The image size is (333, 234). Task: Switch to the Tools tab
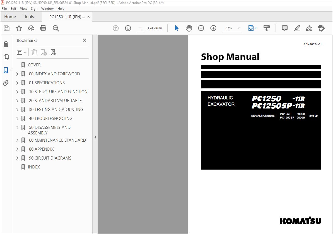[29, 16]
